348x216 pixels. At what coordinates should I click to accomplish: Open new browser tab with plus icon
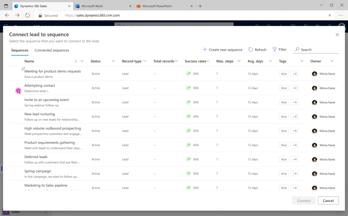click(x=200, y=6)
